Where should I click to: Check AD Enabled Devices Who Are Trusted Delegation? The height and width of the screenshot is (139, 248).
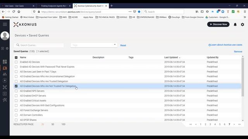[x=16, y=81]
